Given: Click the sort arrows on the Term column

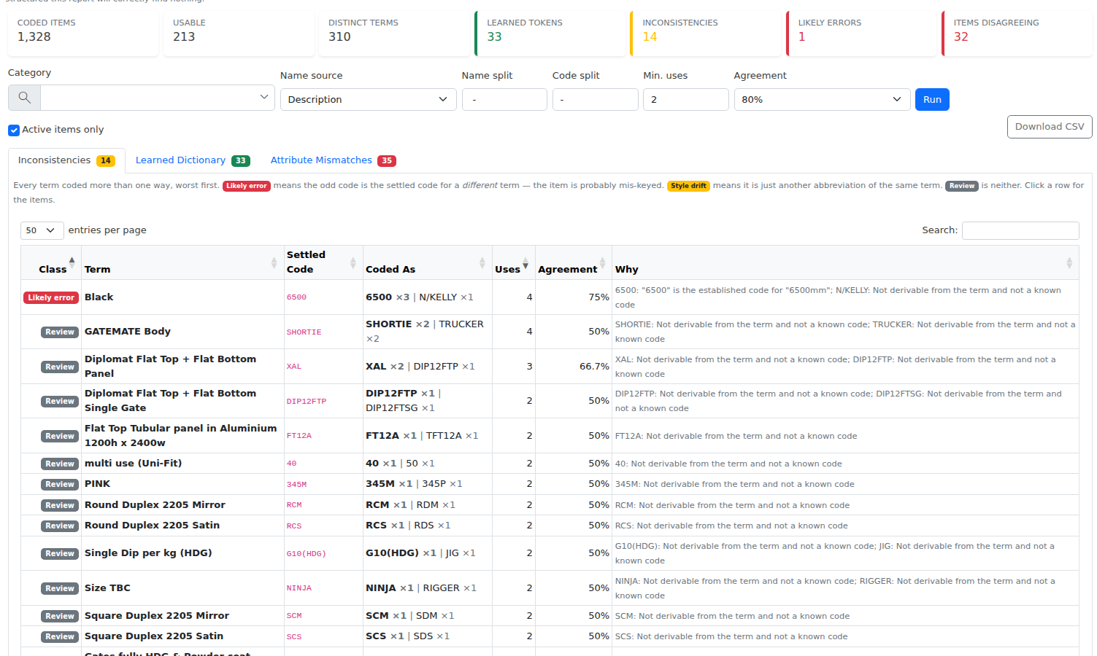Looking at the screenshot, I should [x=274, y=262].
